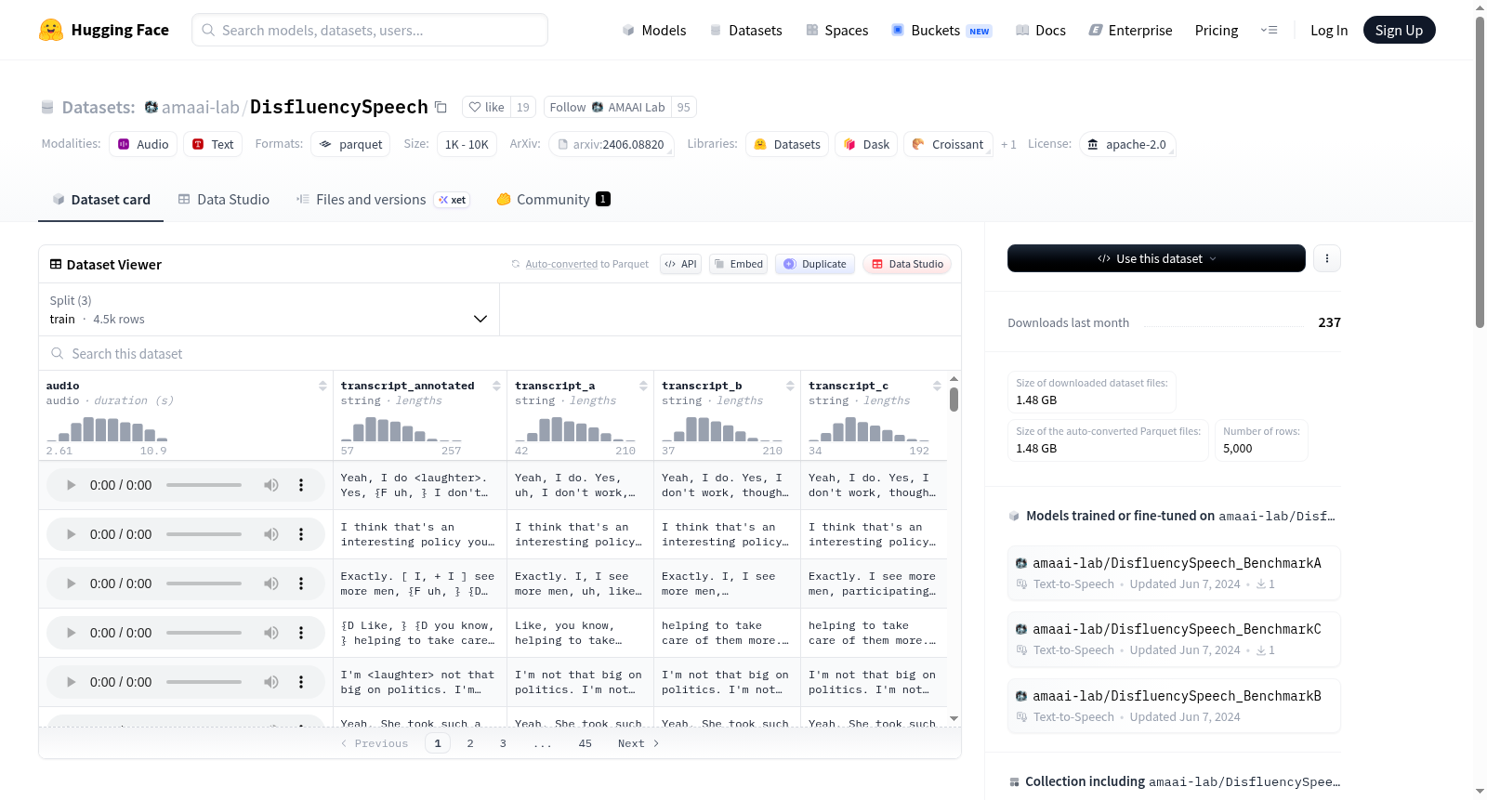Follow AMAAI Lab organization

(x=608, y=108)
